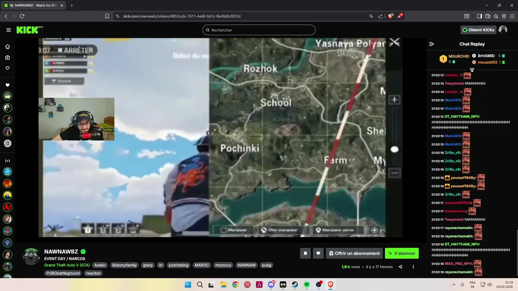The image size is (518, 291).
Task: Open the Brave browser main menu
Action: (x=512, y=16)
